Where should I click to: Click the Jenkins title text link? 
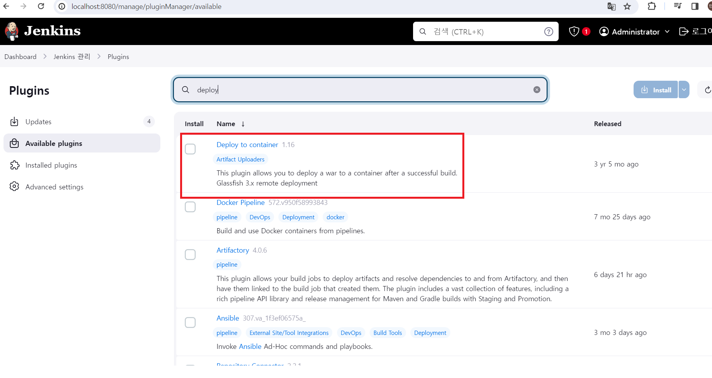point(52,31)
